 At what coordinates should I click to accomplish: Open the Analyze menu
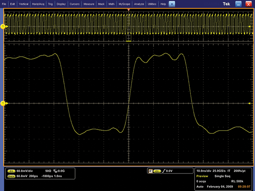point(139,4)
